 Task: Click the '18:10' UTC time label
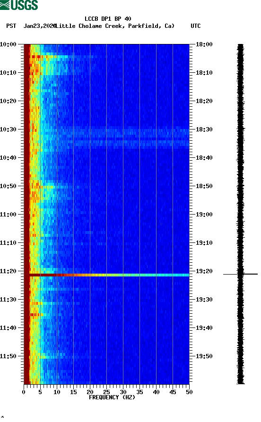204,73
